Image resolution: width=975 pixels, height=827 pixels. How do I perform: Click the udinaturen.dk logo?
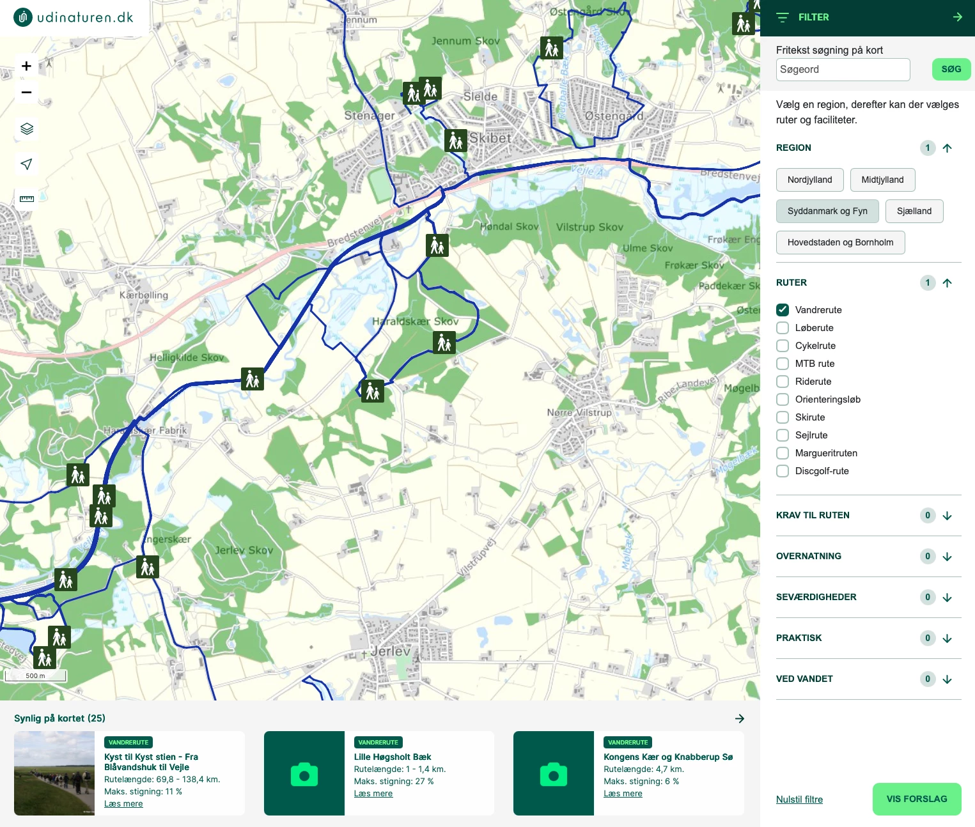click(74, 17)
